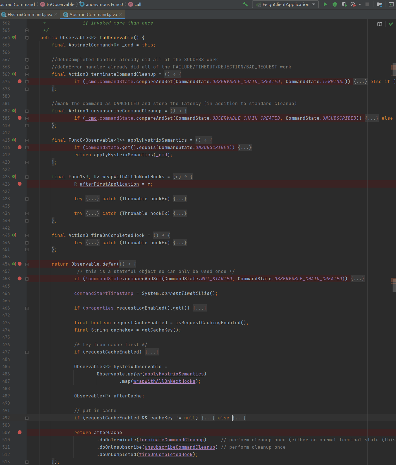Image resolution: width=396 pixels, height=467 pixels.
Task: Click the gutter marker on line 413
Action: click(14, 140)
